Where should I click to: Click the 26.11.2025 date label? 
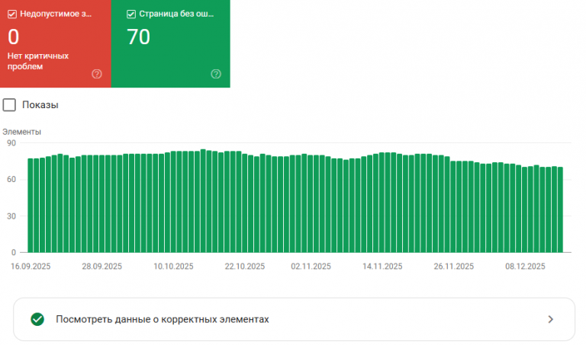coord(454,267)
